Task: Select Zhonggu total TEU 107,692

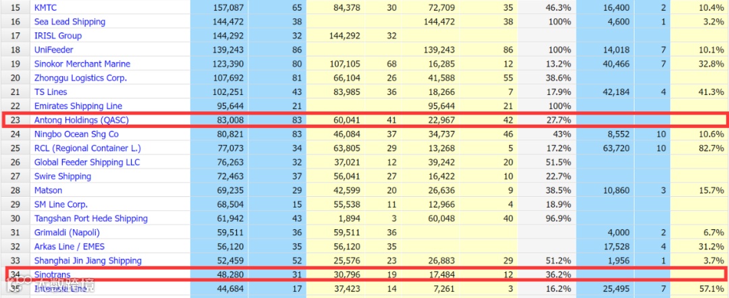Action: (229, 78)
